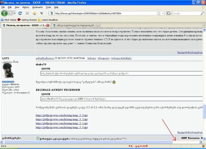Open the Edit menu

pos(10,7)
